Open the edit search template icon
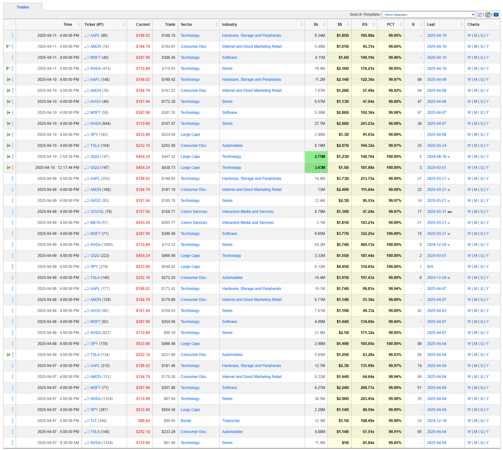The height and width of the screenshot is (450, 503). pyautogui.click(x=480, y=14)
